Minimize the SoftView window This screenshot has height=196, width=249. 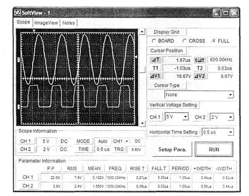tap(217, 13)
